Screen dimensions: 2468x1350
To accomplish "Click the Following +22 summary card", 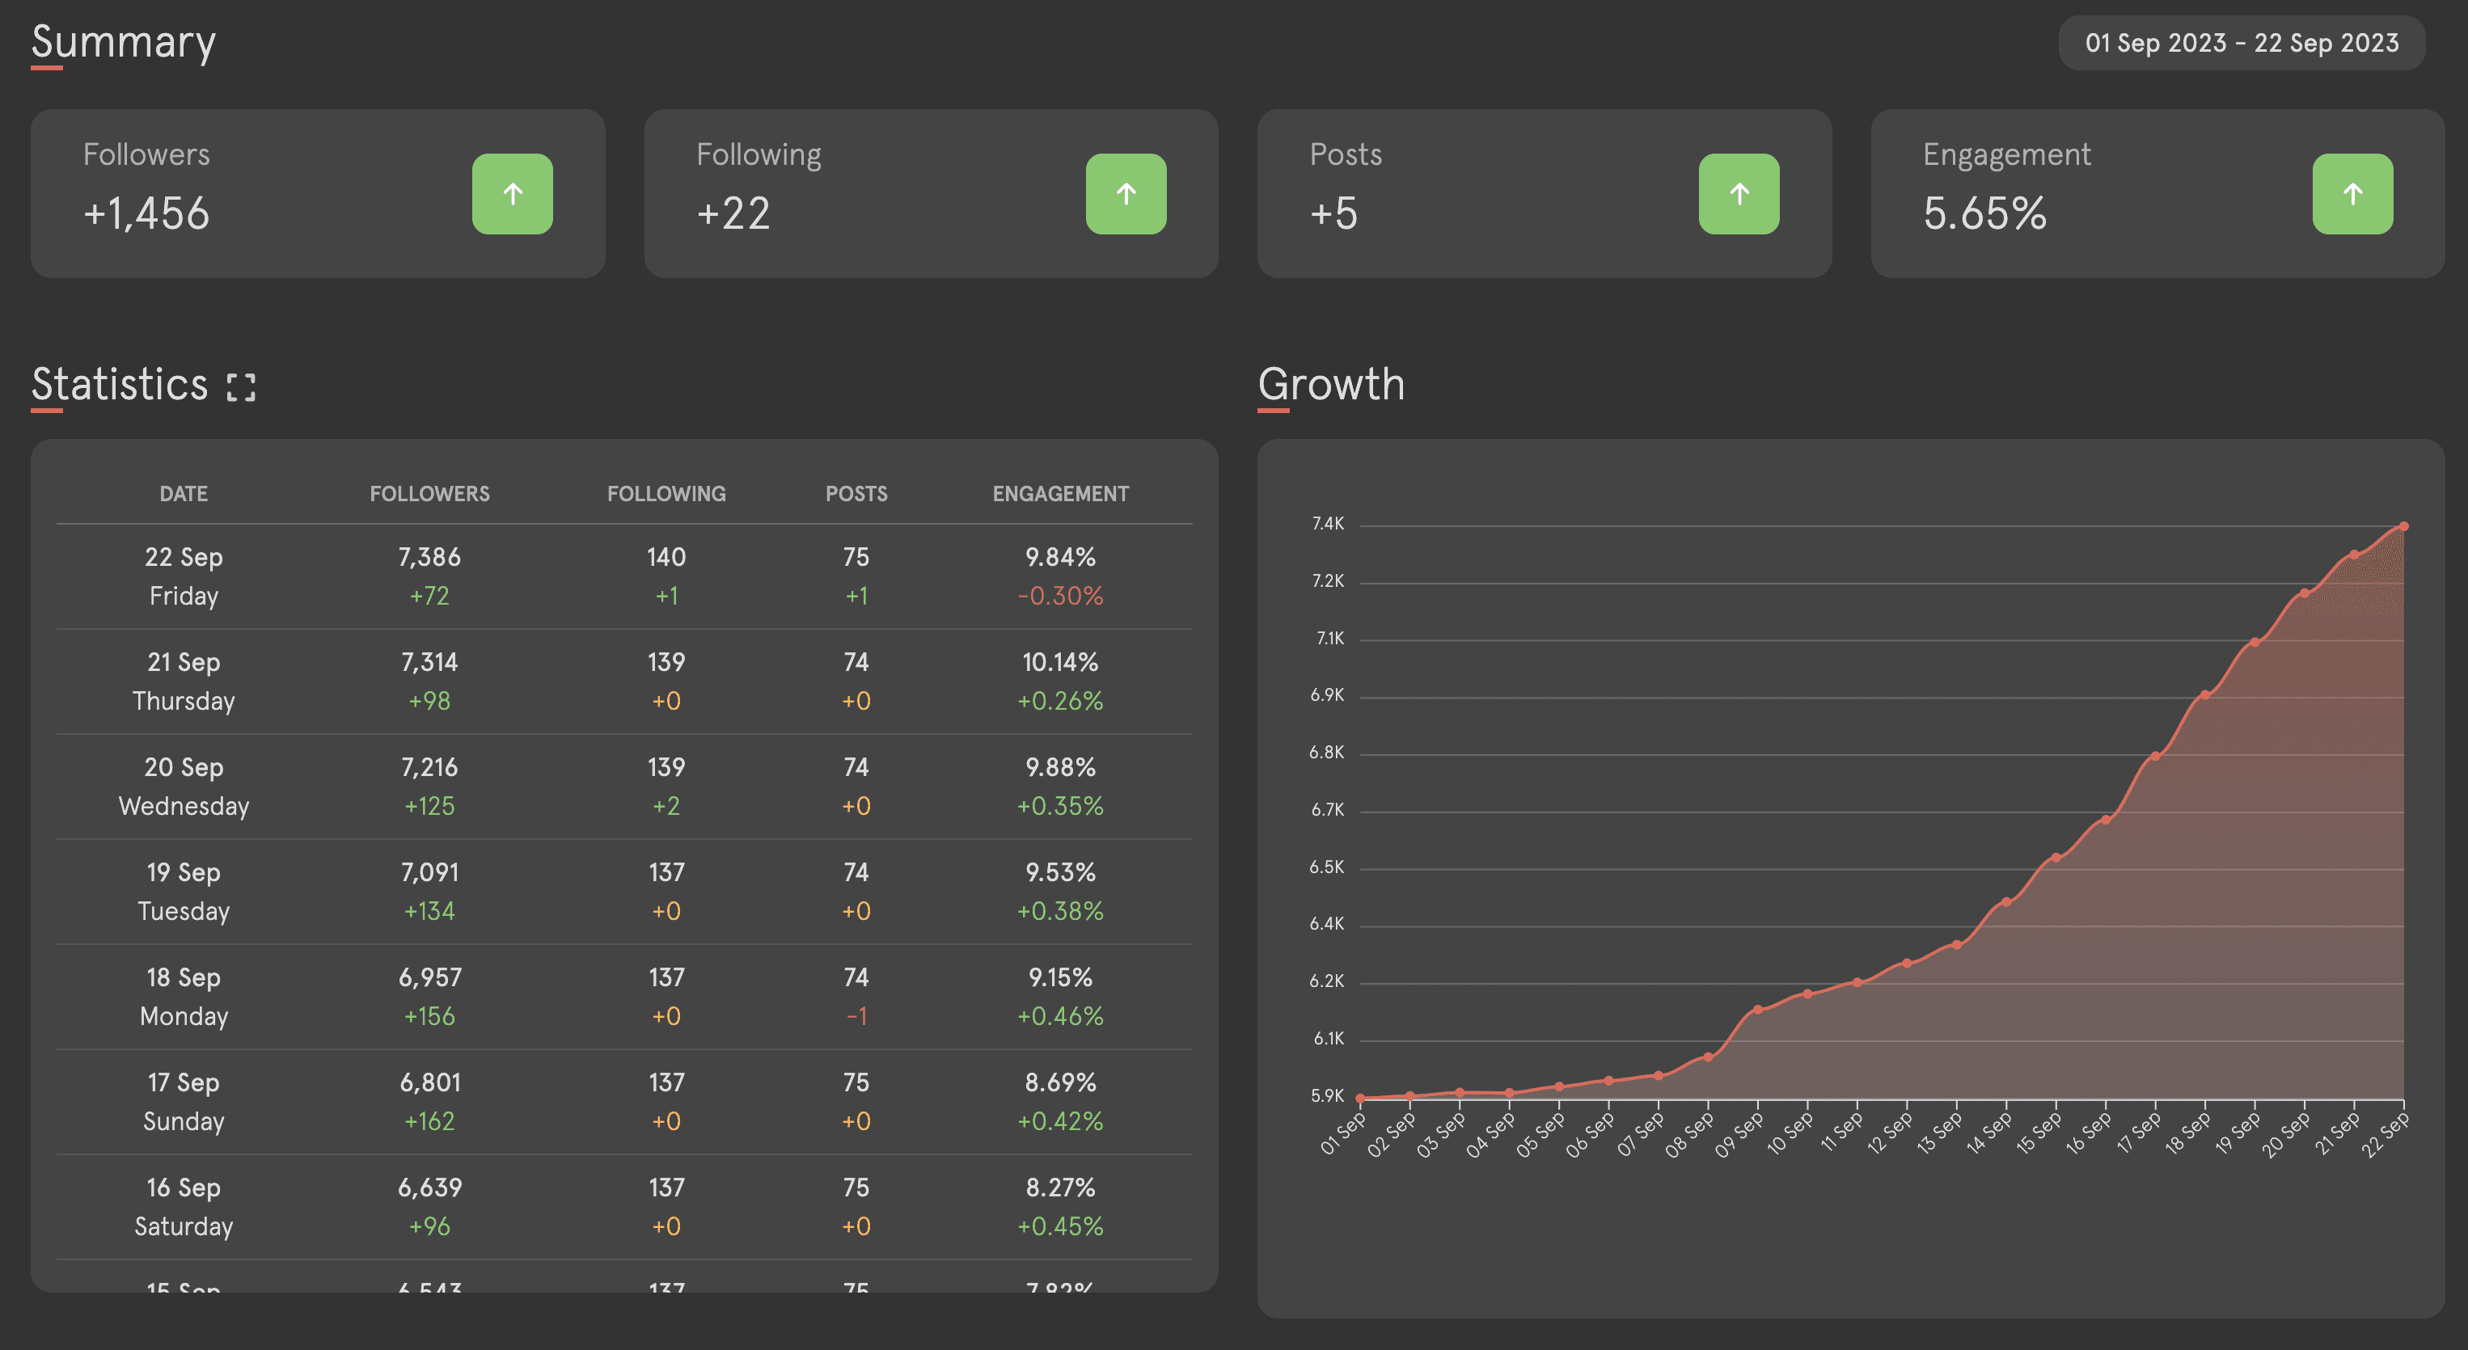I will coord(930,193).
